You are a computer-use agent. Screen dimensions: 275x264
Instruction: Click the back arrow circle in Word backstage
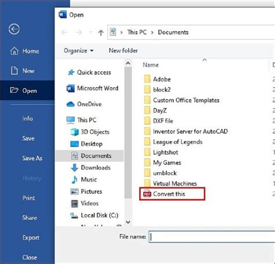coord(14,29)
